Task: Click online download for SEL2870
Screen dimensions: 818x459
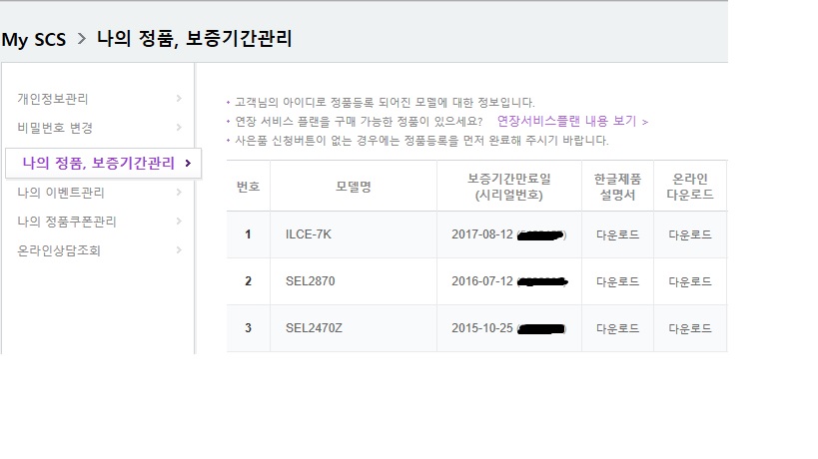Action: 690,282
